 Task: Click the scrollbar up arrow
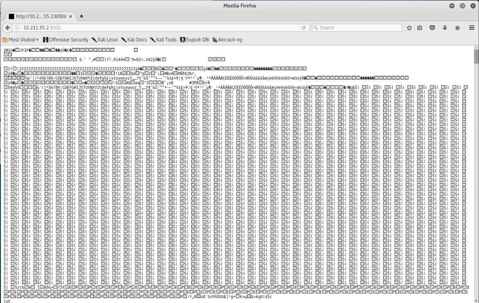[477, 48]
